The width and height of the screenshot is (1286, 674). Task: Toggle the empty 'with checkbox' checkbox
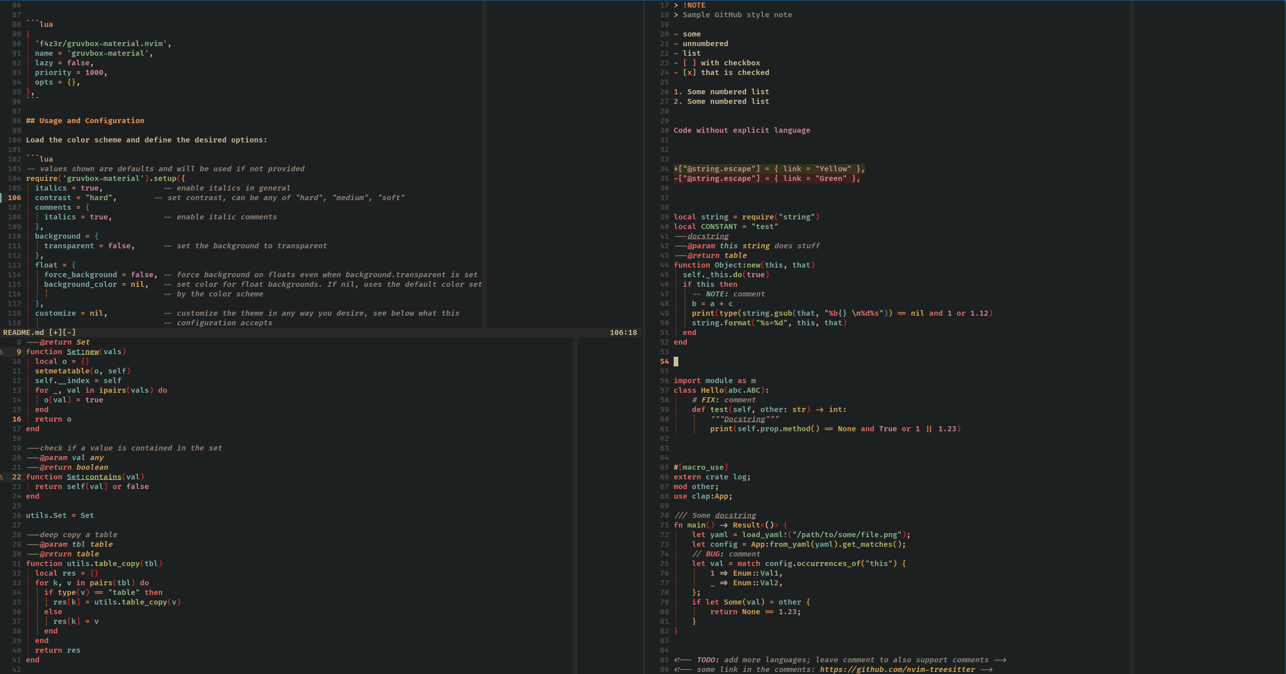(x=689, y=63)
